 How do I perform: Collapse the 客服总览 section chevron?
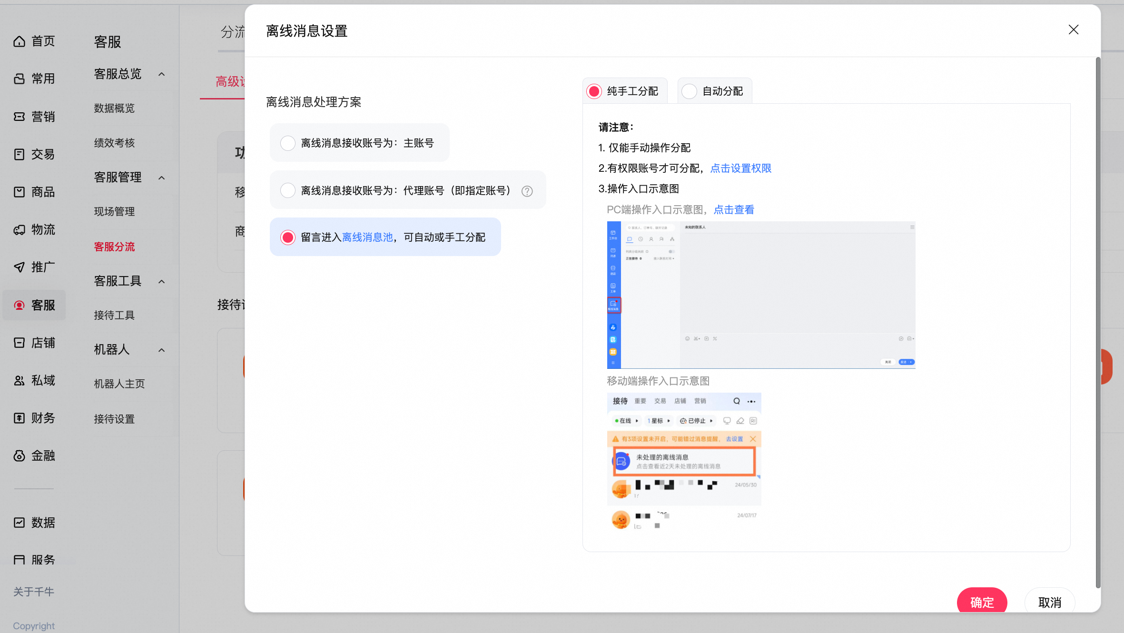162,74
